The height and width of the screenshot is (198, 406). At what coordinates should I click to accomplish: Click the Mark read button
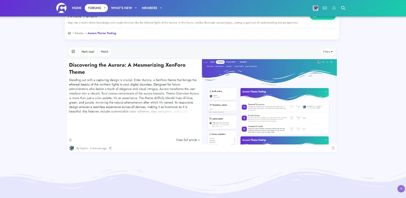coord(88,52)
